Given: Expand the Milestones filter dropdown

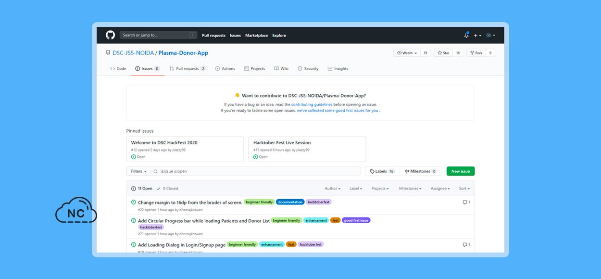Looking at the screenshot, I should 410,189.
